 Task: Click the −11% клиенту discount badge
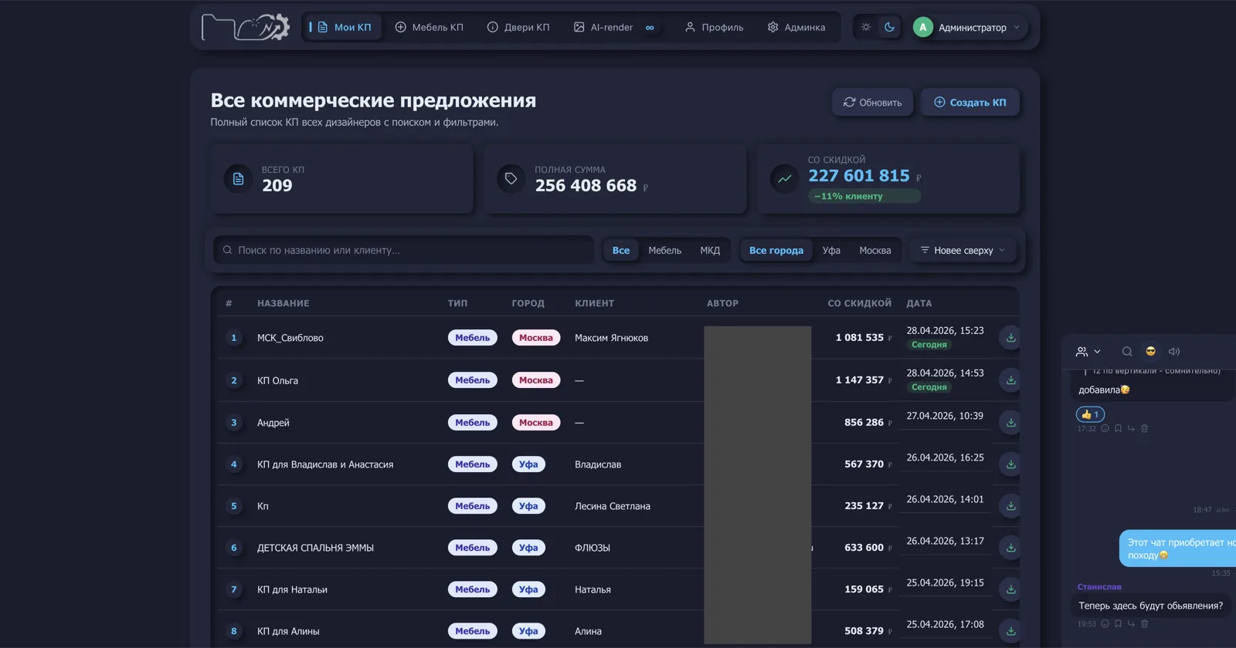click(x=864, y=196)
